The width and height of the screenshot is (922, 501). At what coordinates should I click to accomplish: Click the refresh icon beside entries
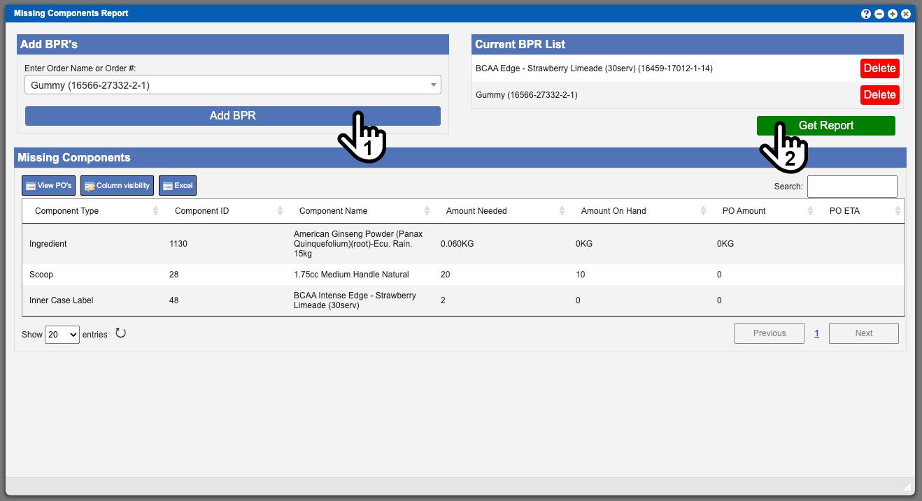tap(120, 333)
